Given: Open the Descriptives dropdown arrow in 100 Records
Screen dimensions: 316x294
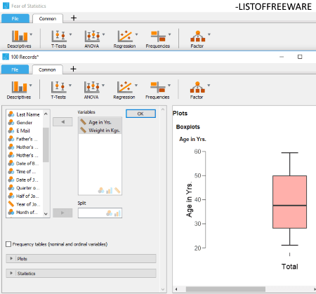Looking at the screenshot, I should [31, 86].
